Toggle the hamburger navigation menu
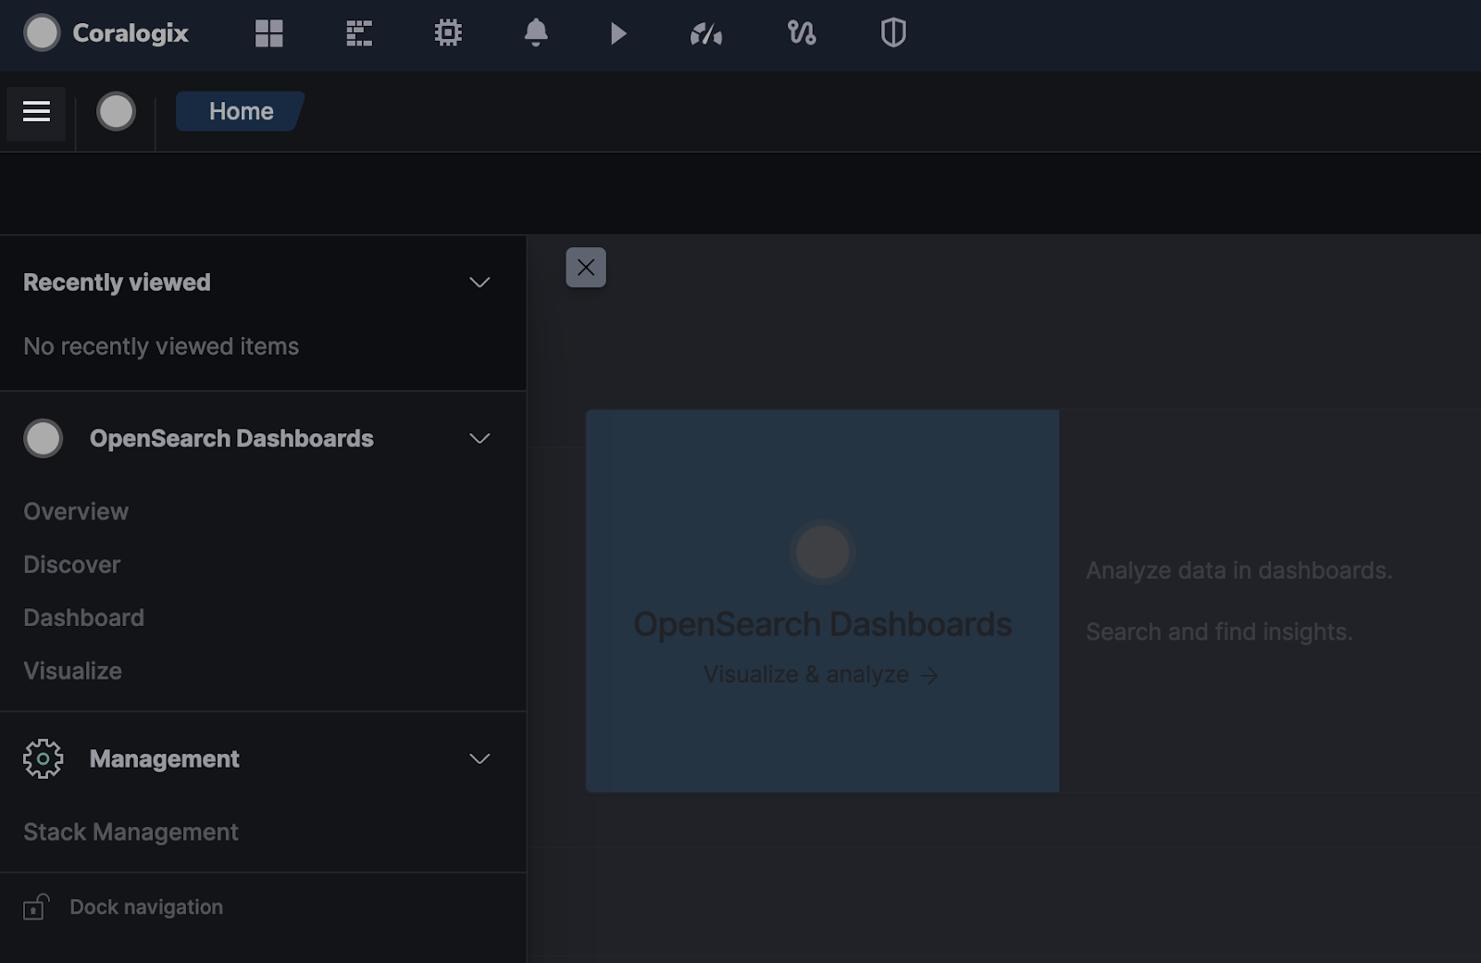This screenshot has width=1481, height=963. pyautogui.click(x=36, y=112)
